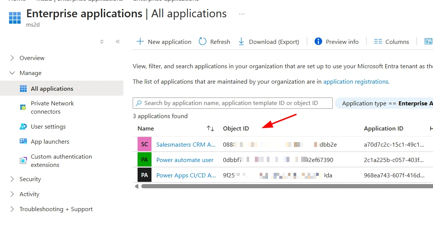Image resolution: width=433 pixels, height=228 pixels.
Task: Click the Enterprise applications grid icon in header
Action: (15, 18)
